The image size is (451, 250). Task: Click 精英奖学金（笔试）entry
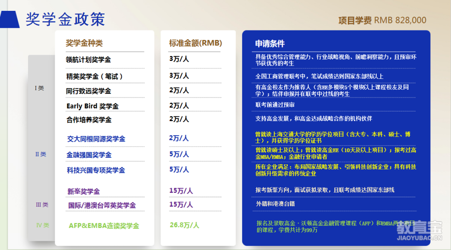pyautogui.click(x=95, y=76)
